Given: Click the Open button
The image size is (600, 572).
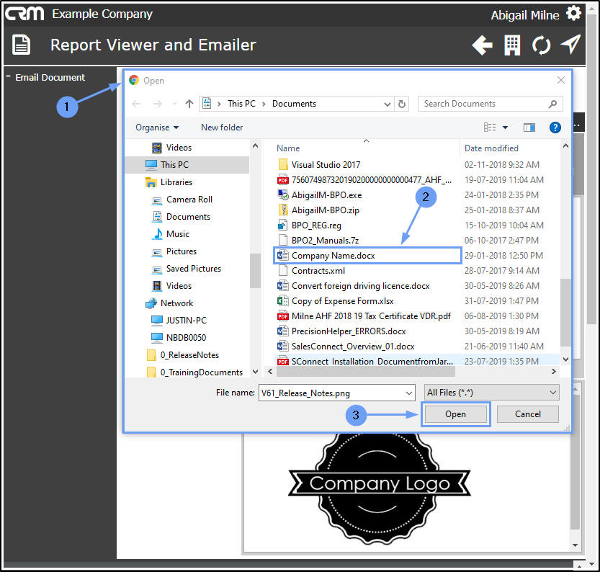Looking at the screenshot, I should click(455, 414).
